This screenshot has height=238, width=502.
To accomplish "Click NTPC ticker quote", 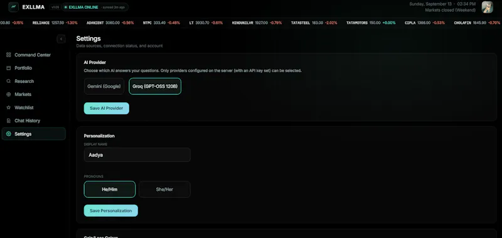I will 161,23.
